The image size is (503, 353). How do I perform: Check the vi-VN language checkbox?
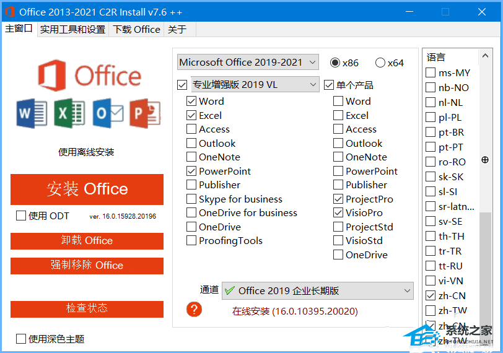pyautogui.click(x=431, y=281)
